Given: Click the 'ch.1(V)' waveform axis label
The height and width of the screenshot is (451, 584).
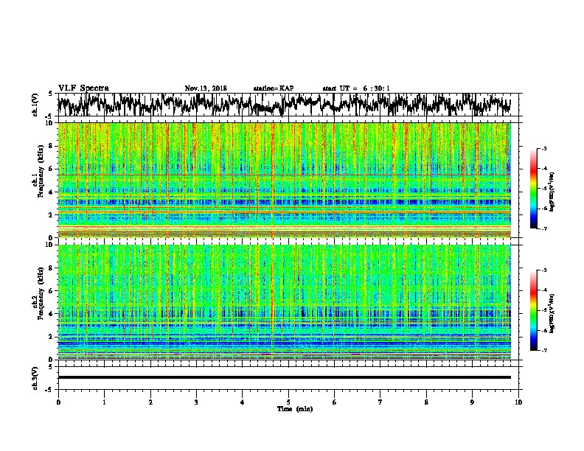Looking at the screenshot, I should point(35,105).
